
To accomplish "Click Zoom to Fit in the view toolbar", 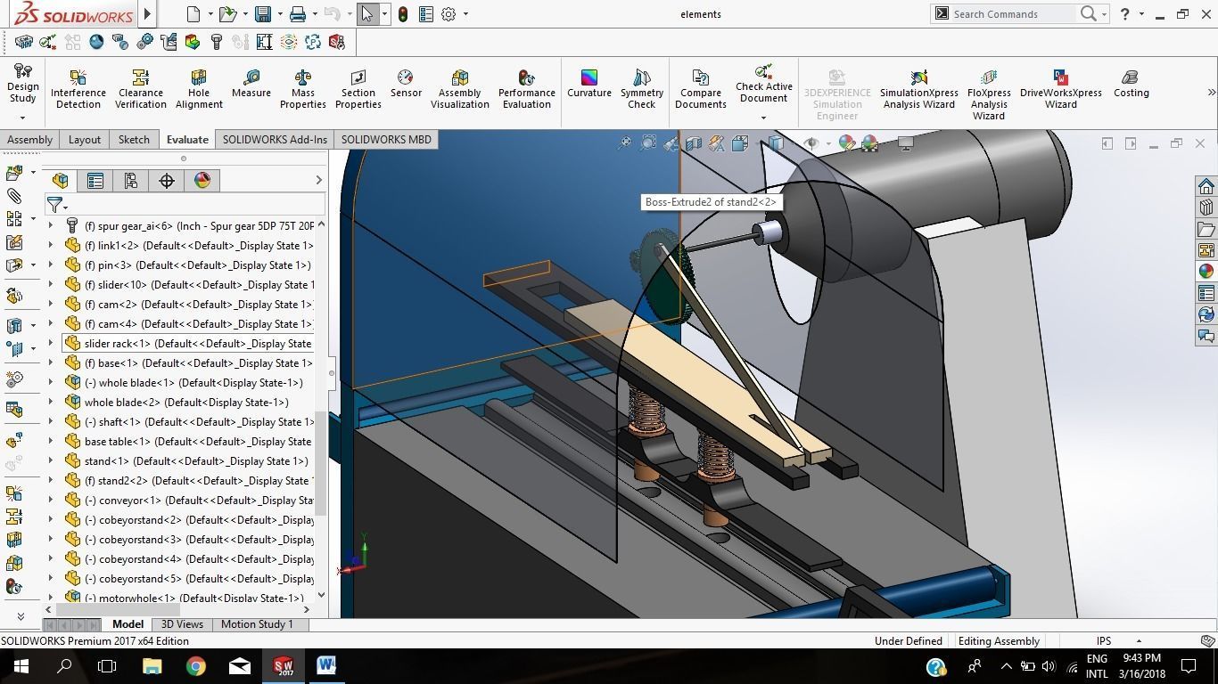I will point(625,142).
